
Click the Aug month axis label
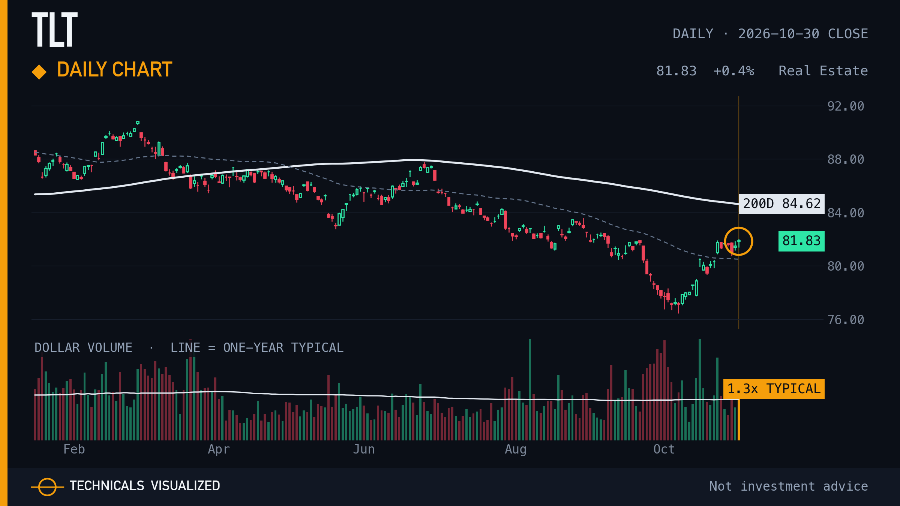point(516,449)
